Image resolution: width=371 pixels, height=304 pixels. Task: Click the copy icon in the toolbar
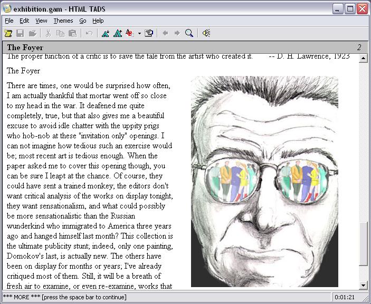(60, 33)
